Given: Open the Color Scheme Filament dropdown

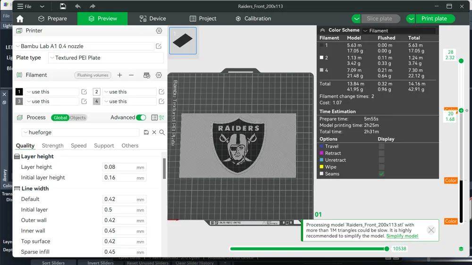Looking at the screenshot, I should [x=399, y=31].
